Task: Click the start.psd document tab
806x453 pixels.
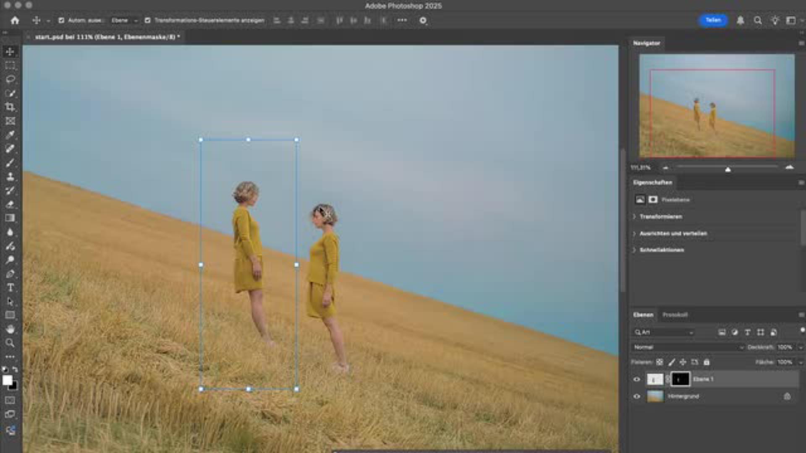Action: click(x=107, y=37)
